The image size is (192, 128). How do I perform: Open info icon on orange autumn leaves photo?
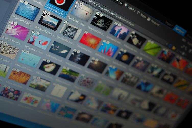18,71
